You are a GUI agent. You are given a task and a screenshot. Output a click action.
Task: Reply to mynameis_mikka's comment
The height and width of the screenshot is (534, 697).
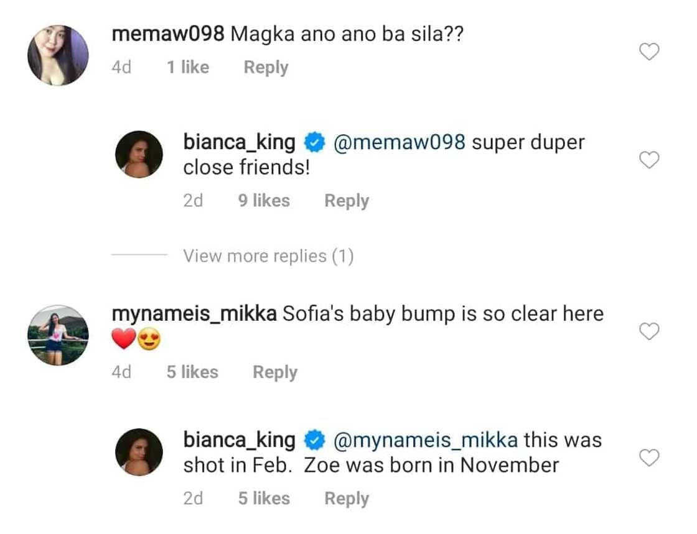click(x=274, y=372)
